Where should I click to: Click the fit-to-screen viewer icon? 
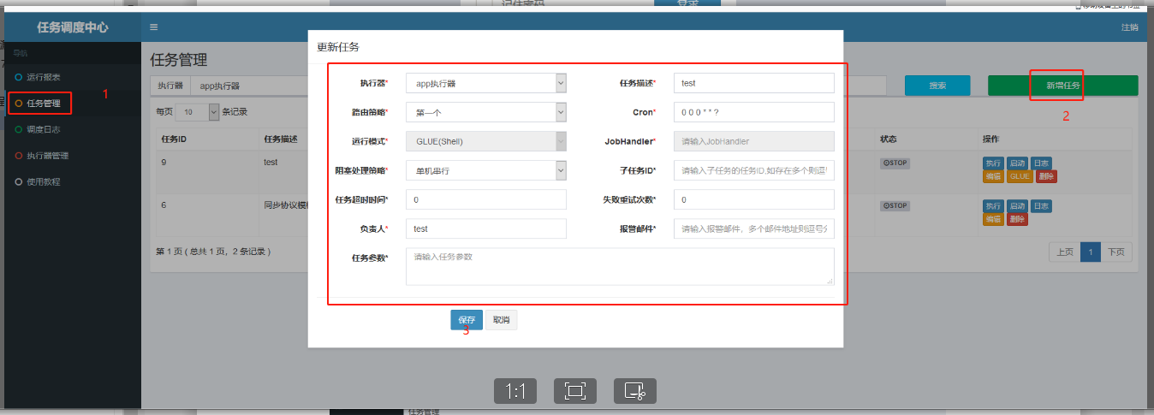tap(575, 391)
